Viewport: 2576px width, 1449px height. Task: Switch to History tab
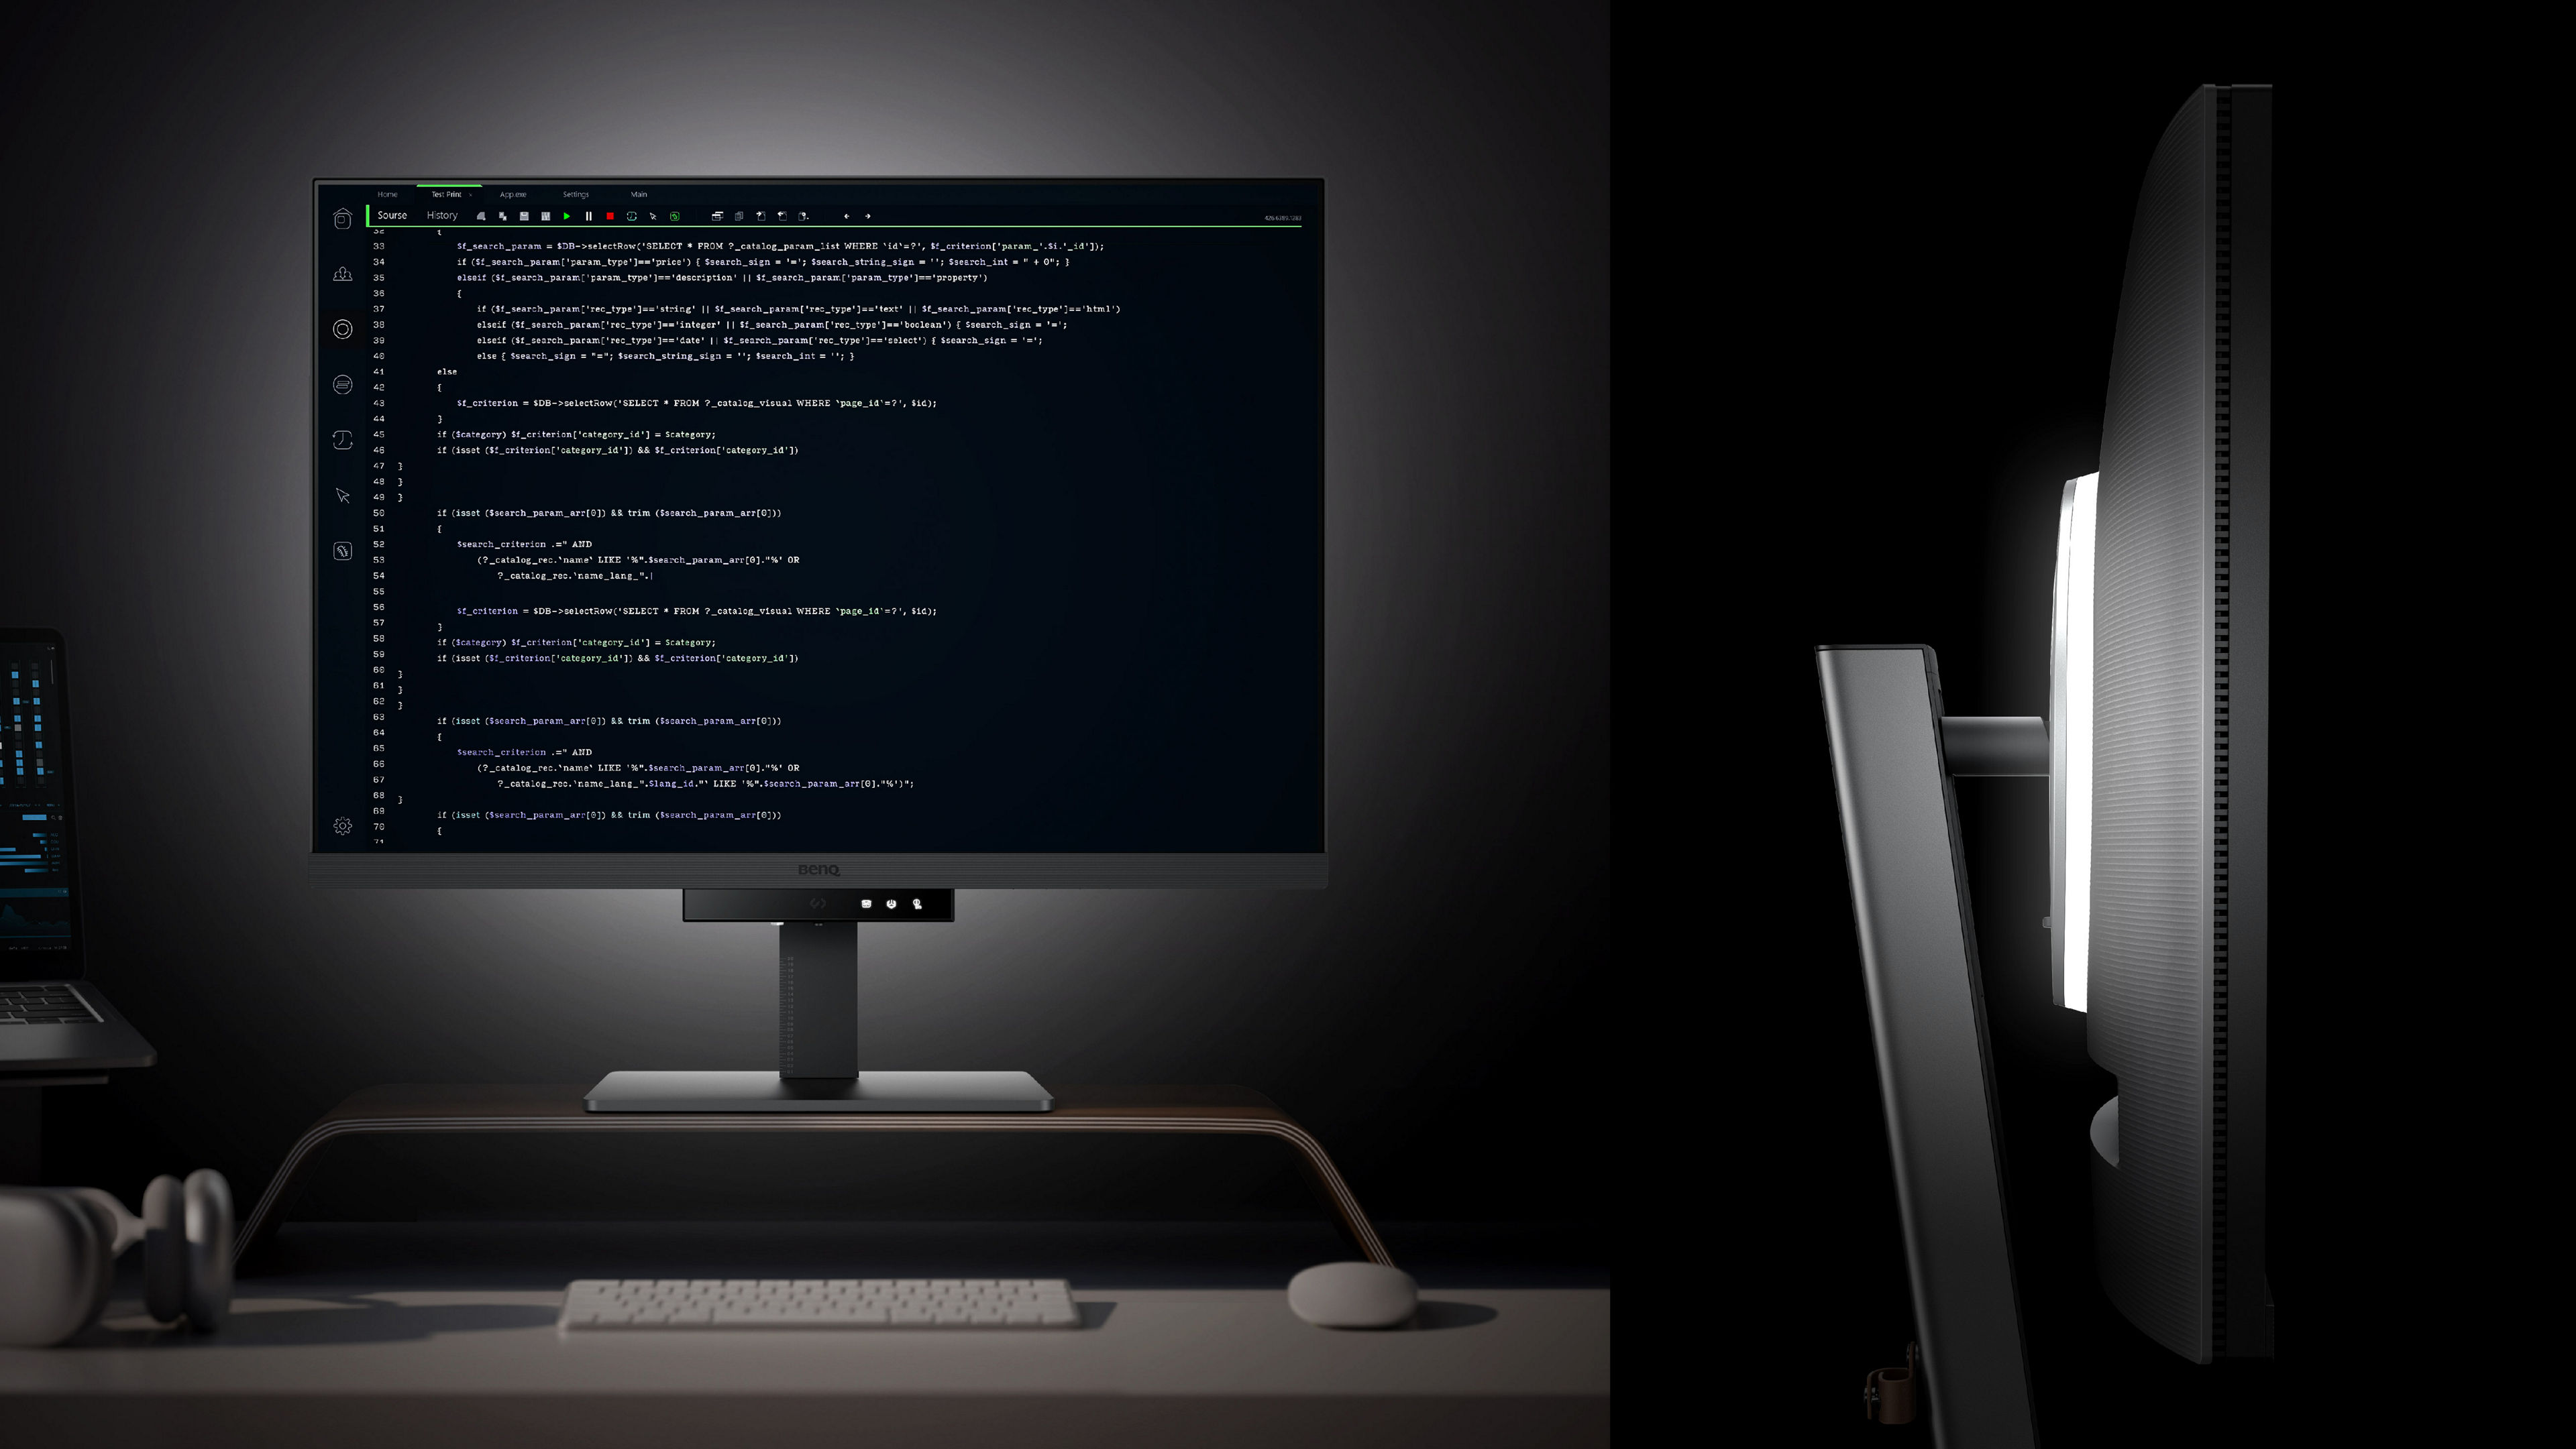(x=441, y=214)
